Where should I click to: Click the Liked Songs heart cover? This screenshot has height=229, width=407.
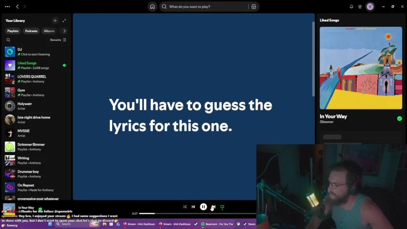click(x=10, y=65)
